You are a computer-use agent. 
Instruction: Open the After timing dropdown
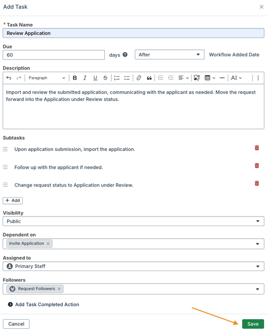tap(170, 55)
